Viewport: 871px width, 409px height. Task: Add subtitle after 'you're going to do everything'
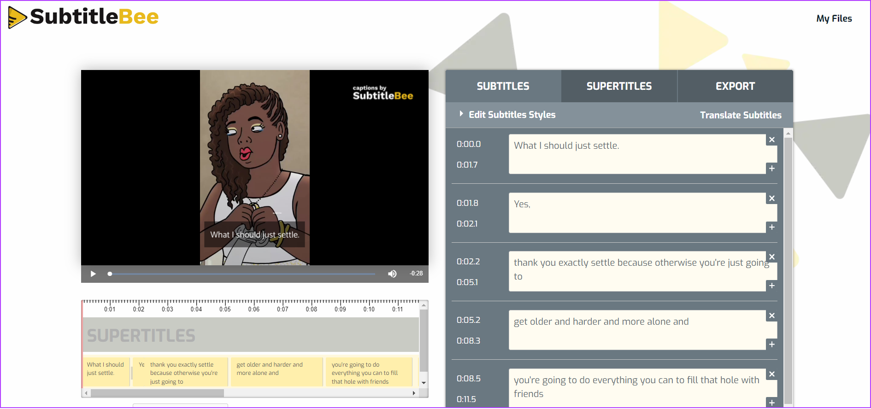tap(772, 403)
